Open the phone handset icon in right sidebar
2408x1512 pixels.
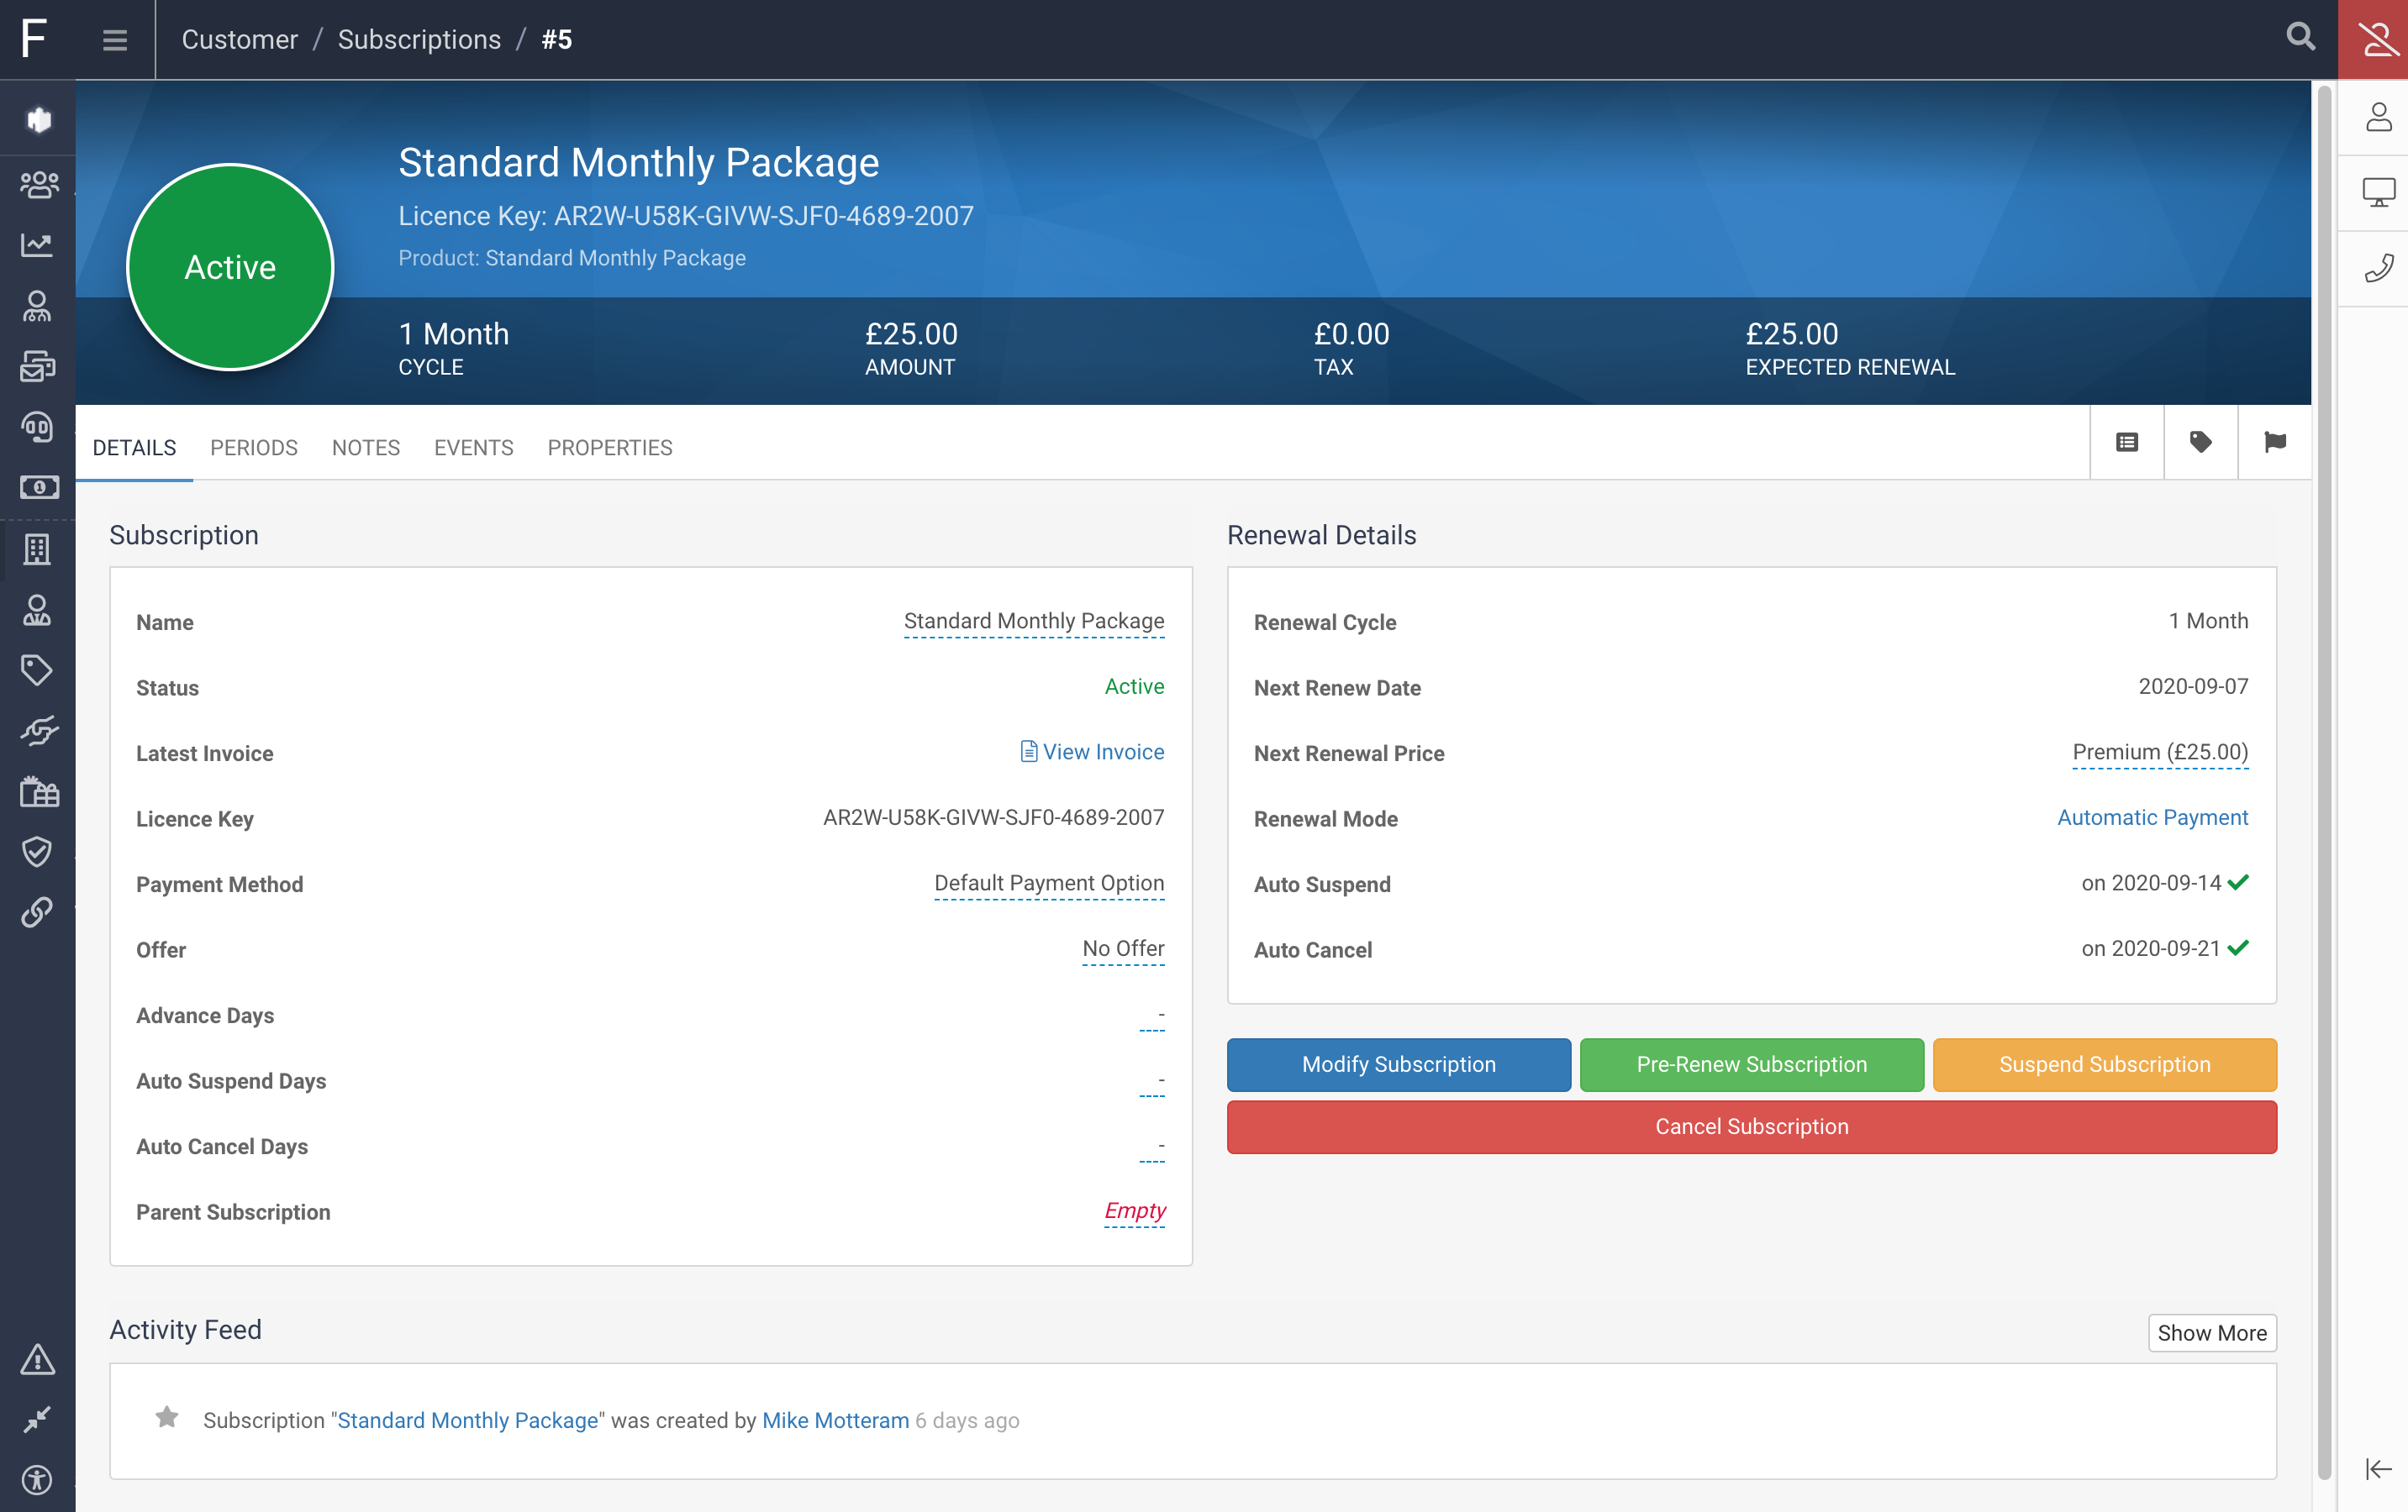point(2377,268)
